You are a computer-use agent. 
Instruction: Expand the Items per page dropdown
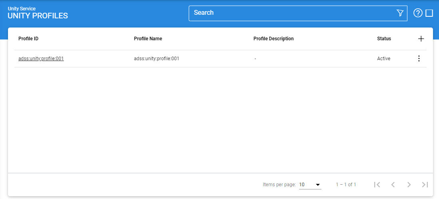[310, 185]
